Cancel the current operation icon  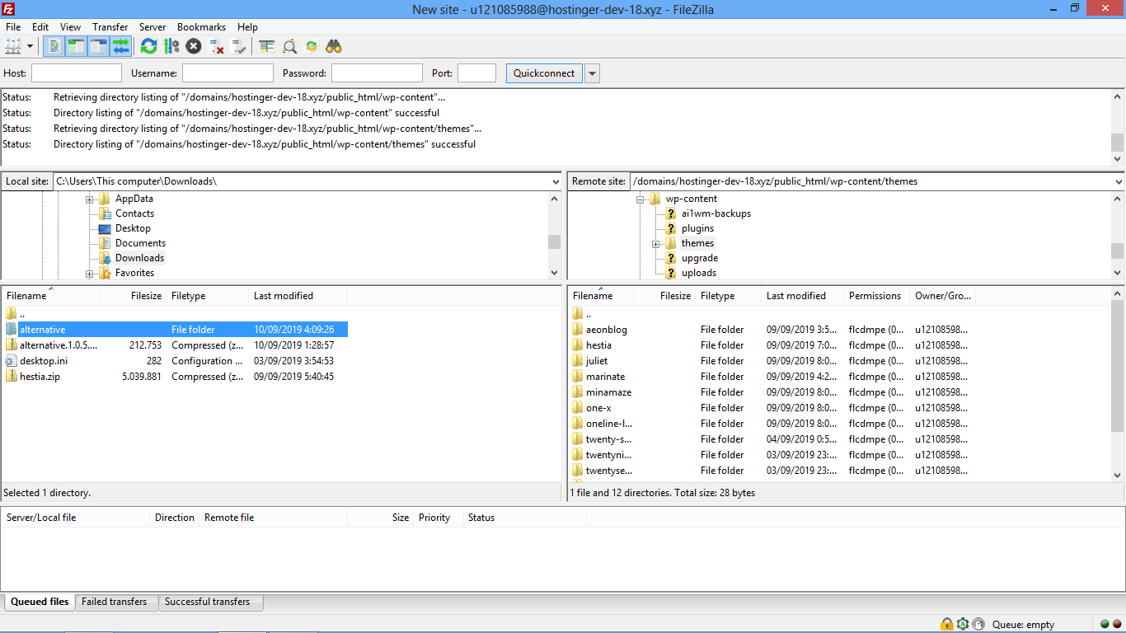tap(194, 46)
